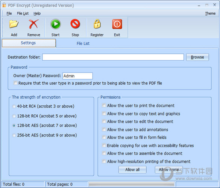This screenshot has height=188, width=220.
Task: Click the Remove red X icon
Action: [34, 24]
